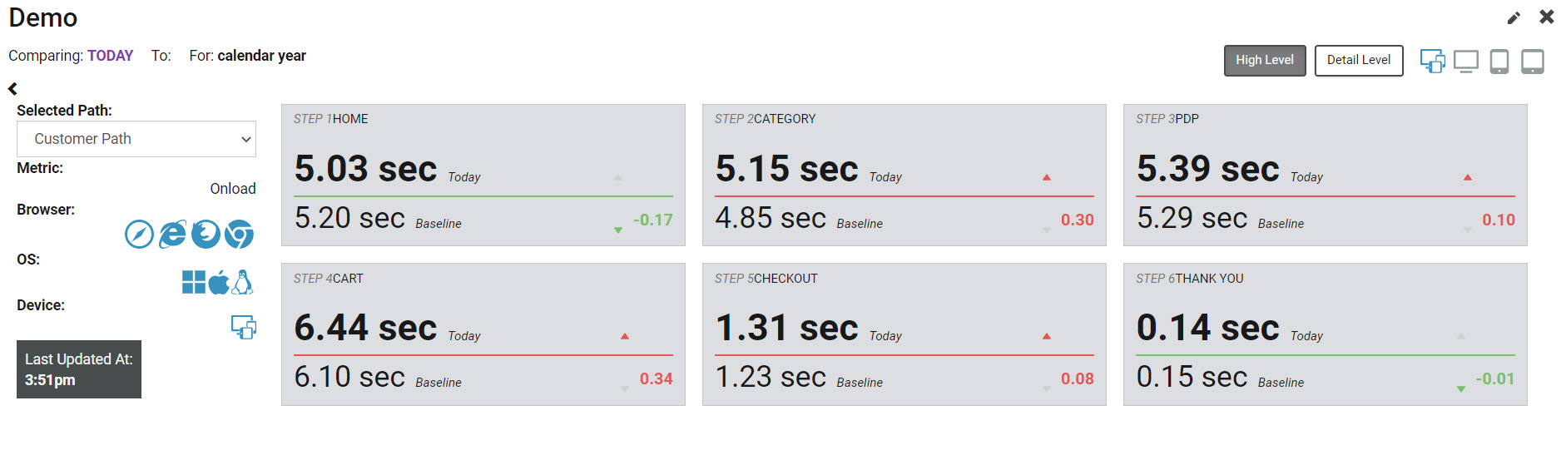Toggle desktop monitor device view

pyautogui.click(x=1466, y=62)
